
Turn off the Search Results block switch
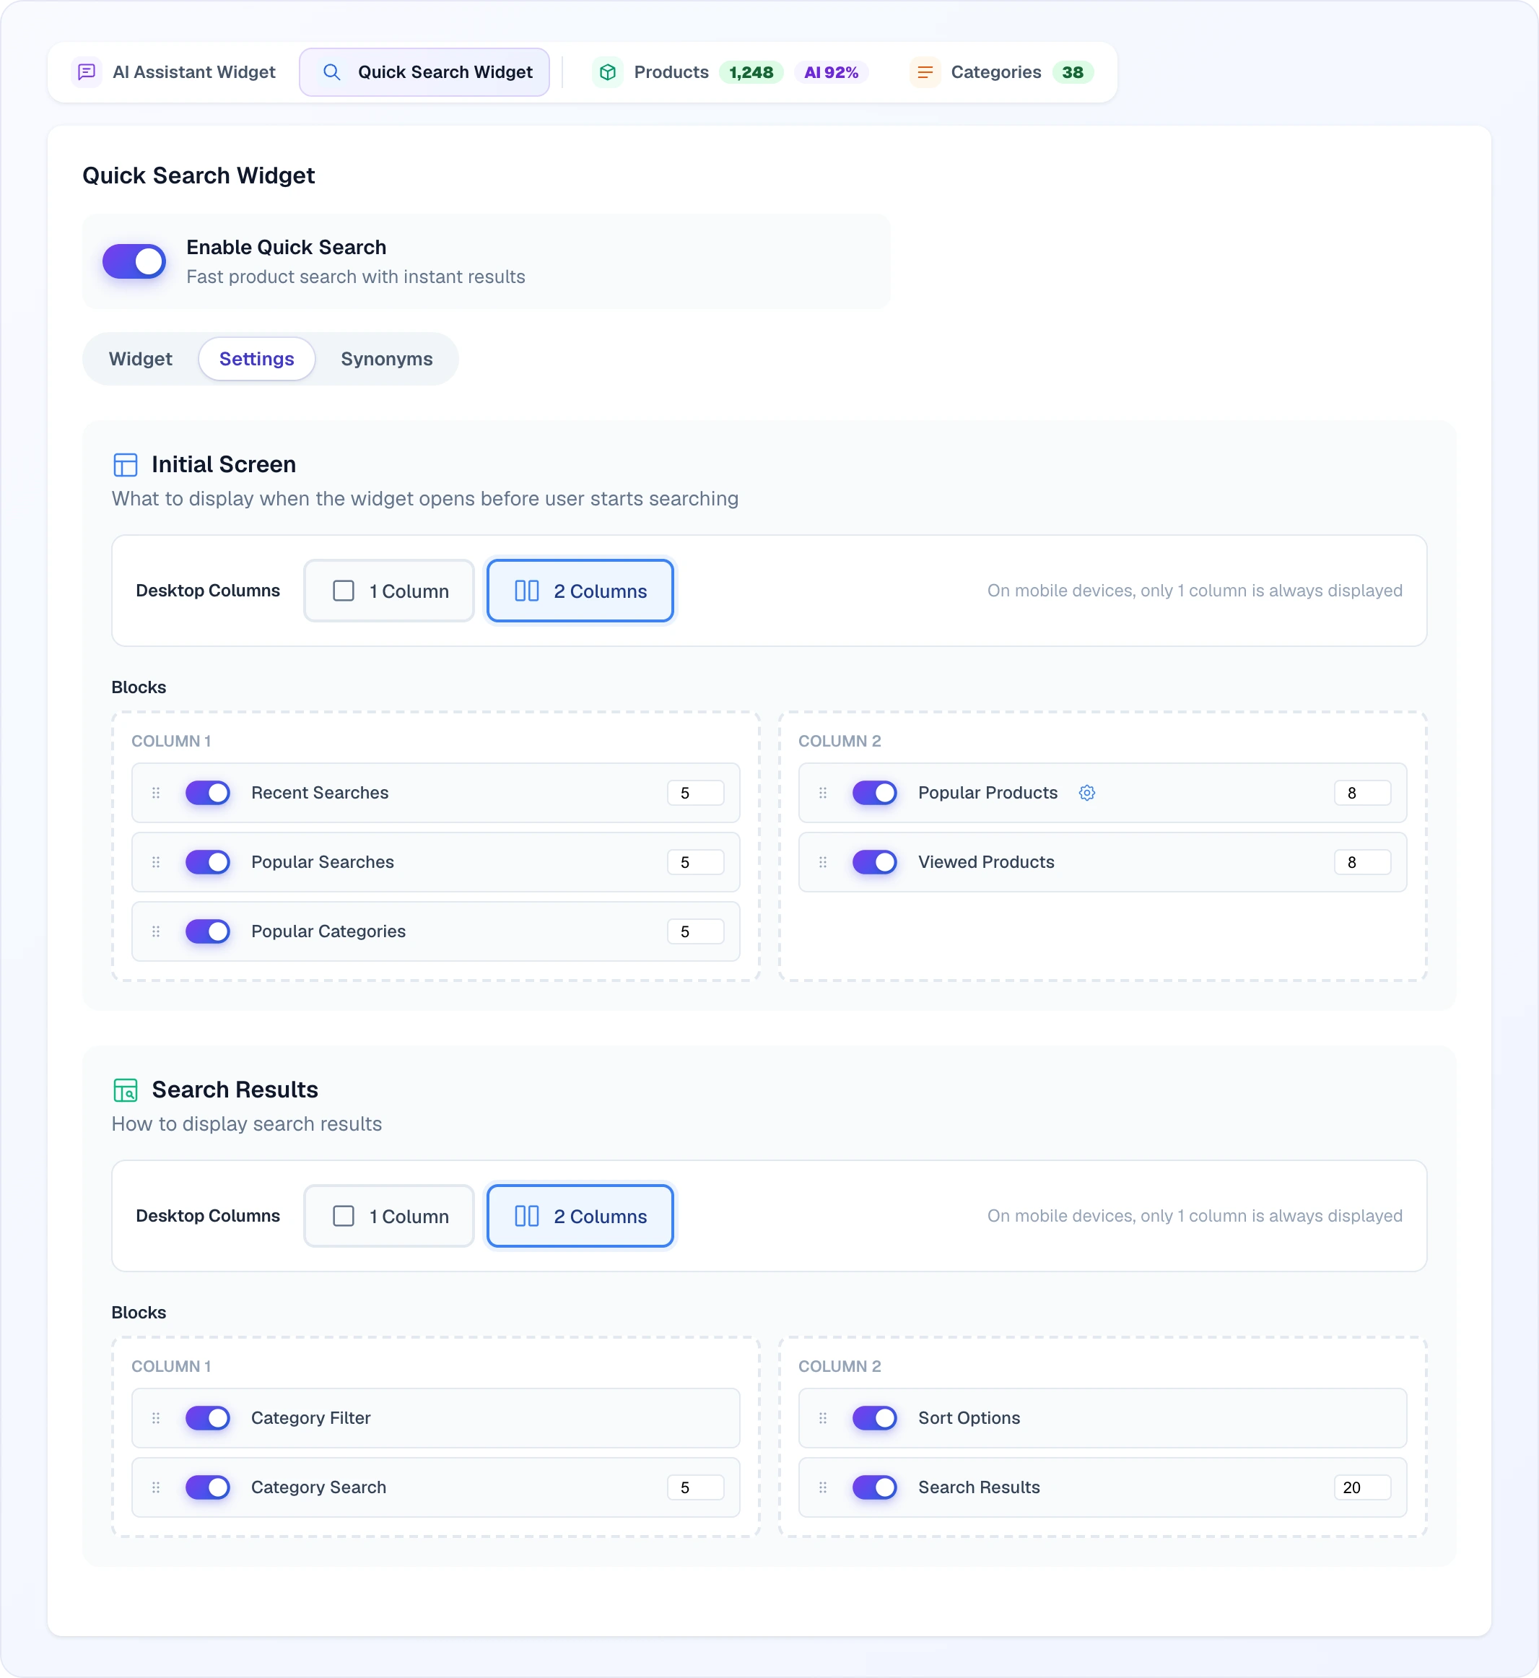tap(876, 1487)
